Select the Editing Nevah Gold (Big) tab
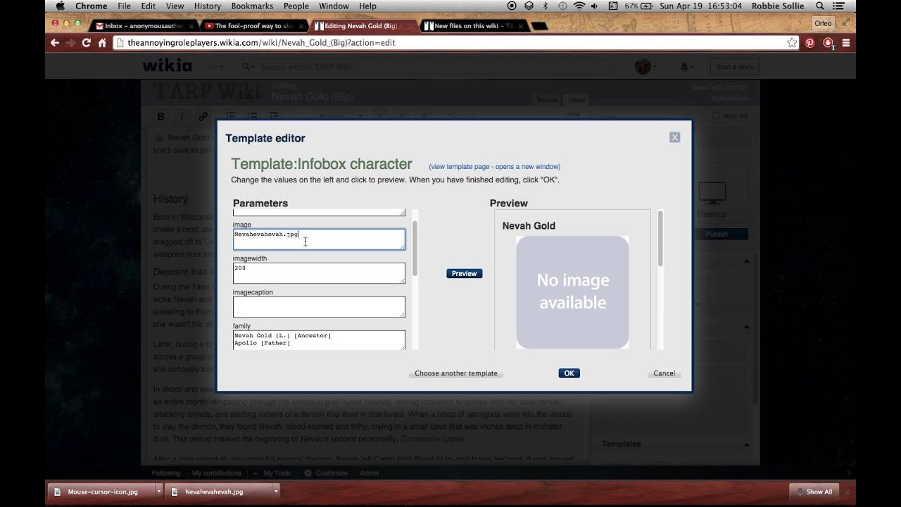The width and height of the screenshot is (901, 507). [x=360, y=26]
